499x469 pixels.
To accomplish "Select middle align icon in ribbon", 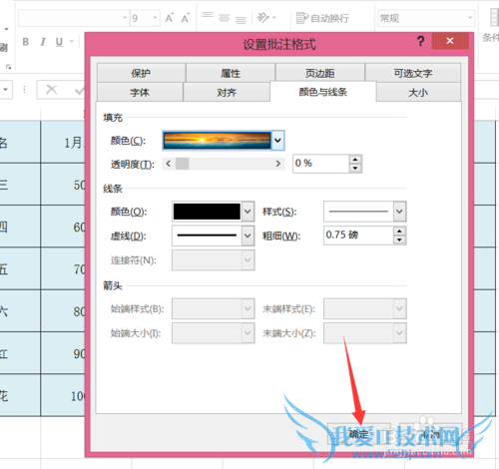I will tap(224, 17).
